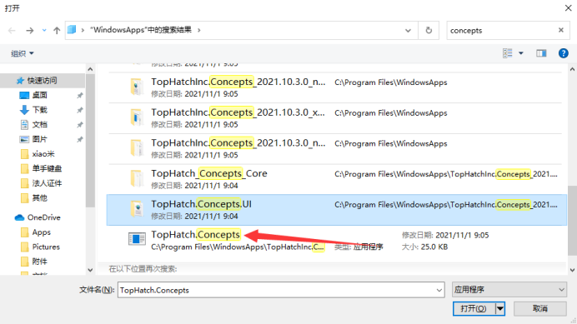Expand the filename combo box dropdown
The image size is (577, 324).
coord(439,290)
